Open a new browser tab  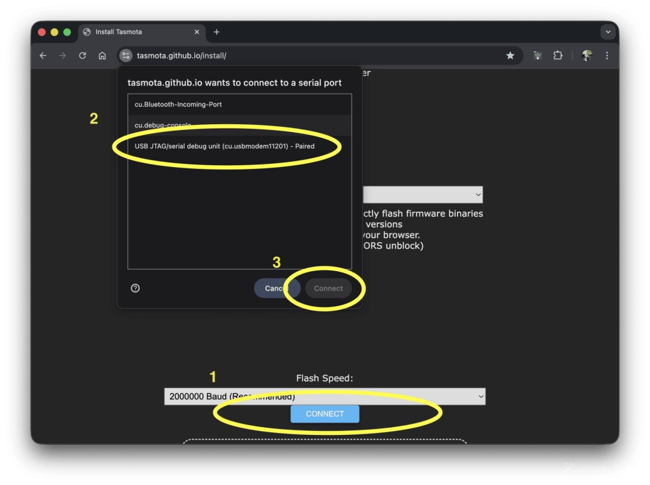point(216,32)
